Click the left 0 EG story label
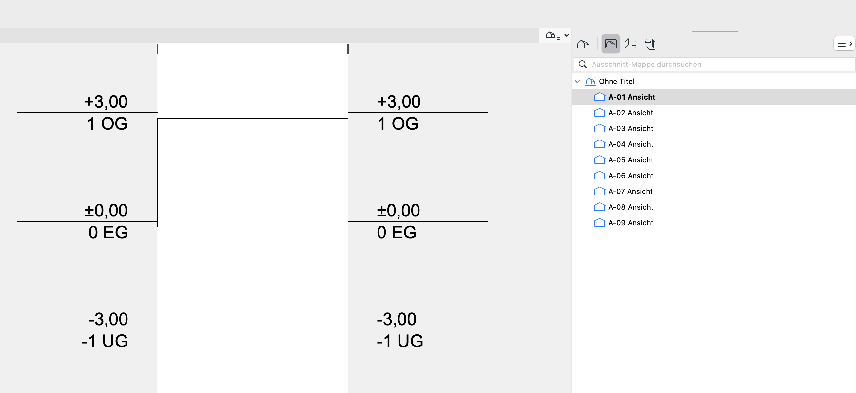The width and height of the screenshot is (856, 393). tap(108, 232)
